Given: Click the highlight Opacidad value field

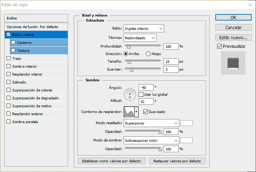Looking at the screenshot, I should point(171,132).
